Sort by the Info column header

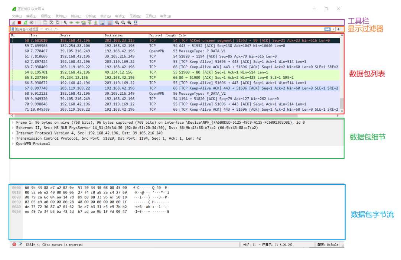point(258,35)
